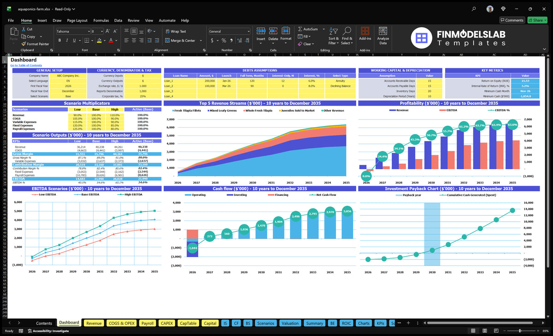Add a new sheet with plus button

[x=408, y=323]
